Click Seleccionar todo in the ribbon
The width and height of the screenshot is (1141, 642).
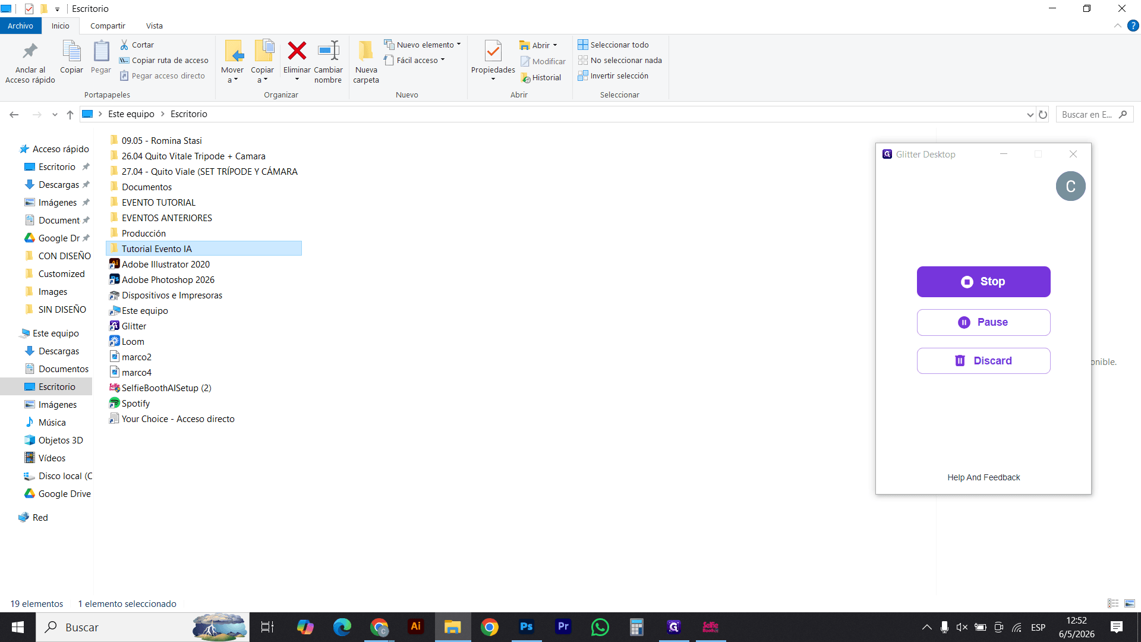click(613, 45)
